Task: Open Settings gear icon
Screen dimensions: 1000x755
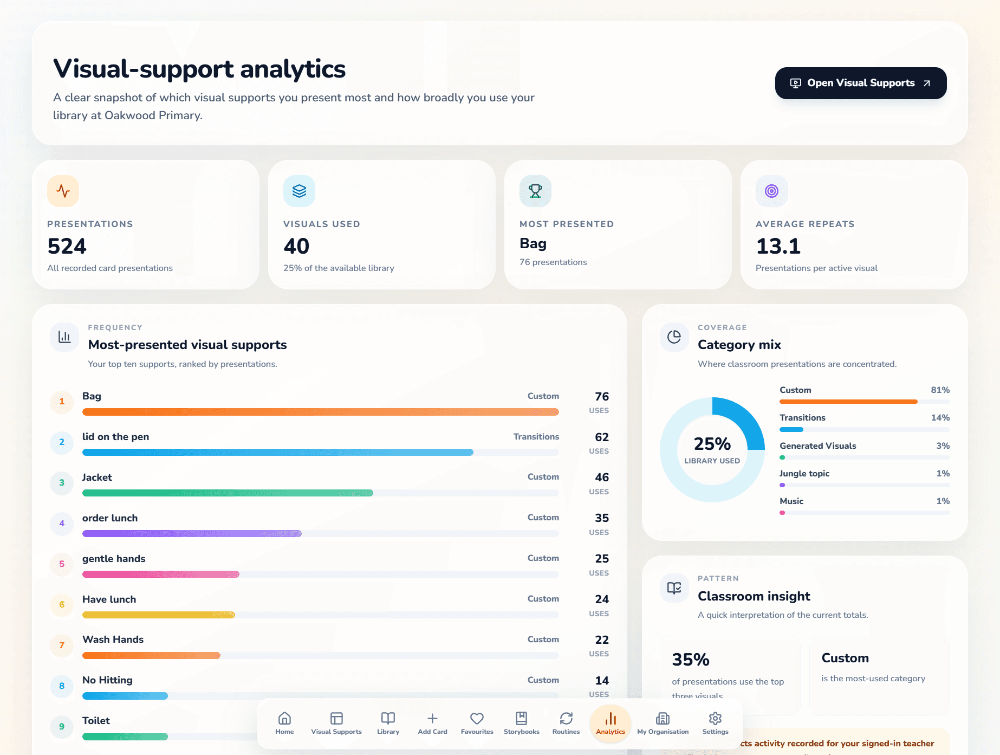Action: [715, 718]
